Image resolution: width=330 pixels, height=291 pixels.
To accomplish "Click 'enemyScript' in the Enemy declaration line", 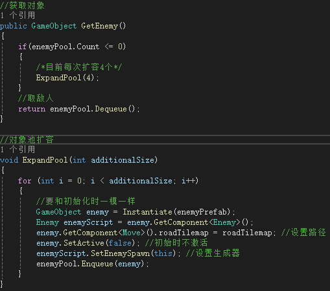I will 88,222.
